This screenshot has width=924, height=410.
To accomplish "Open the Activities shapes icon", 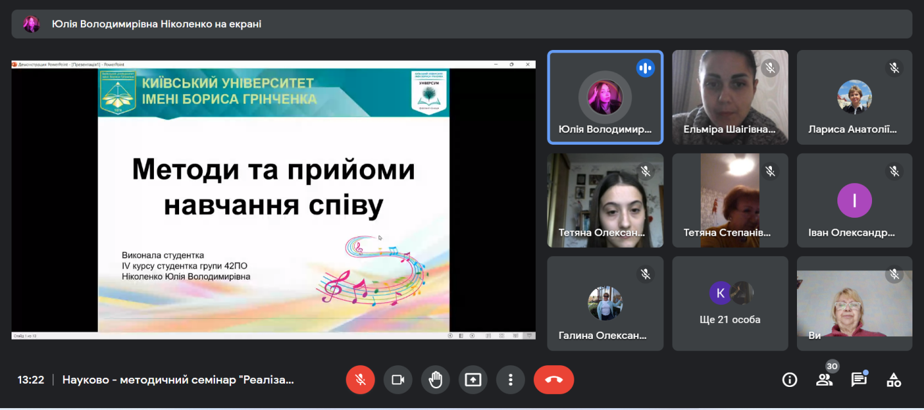I will tap(893, 380).
